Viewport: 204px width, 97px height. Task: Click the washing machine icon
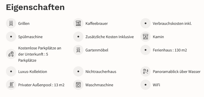click(78, 85)
